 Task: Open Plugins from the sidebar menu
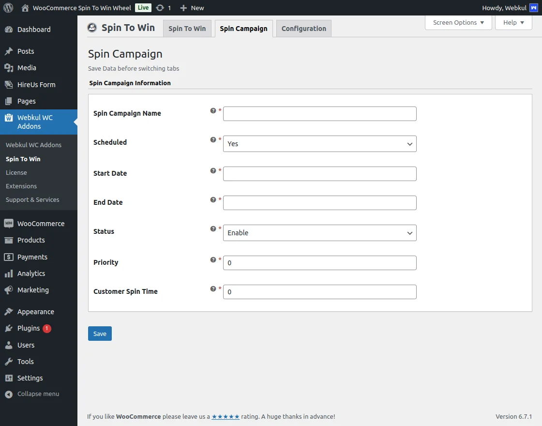click(x=29, y=328)
